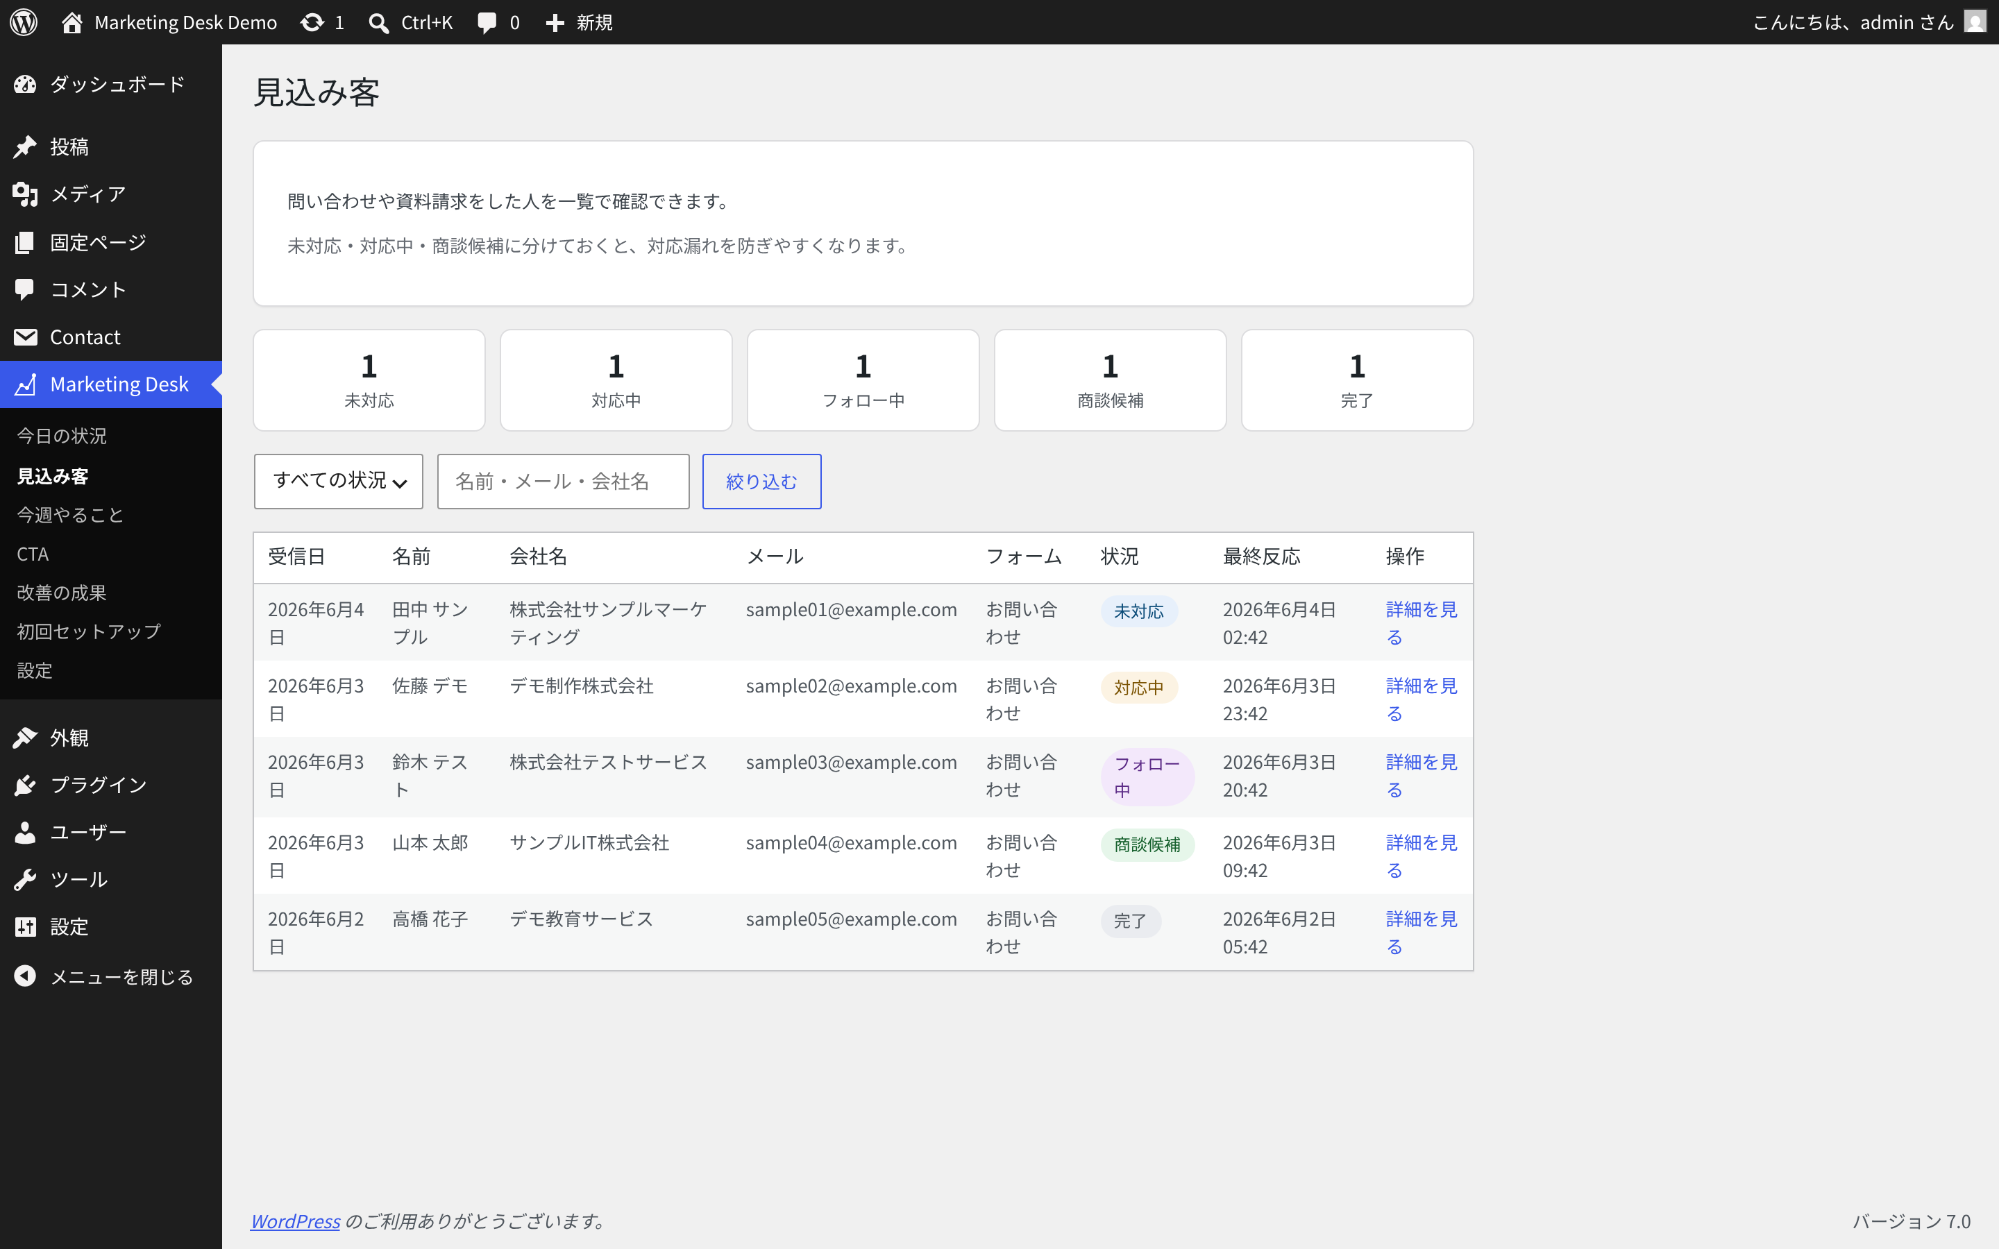This screenshot has height=1249, width=1999.
Task: Open the ダッシュボード menu icon
Action: [25, 84]
